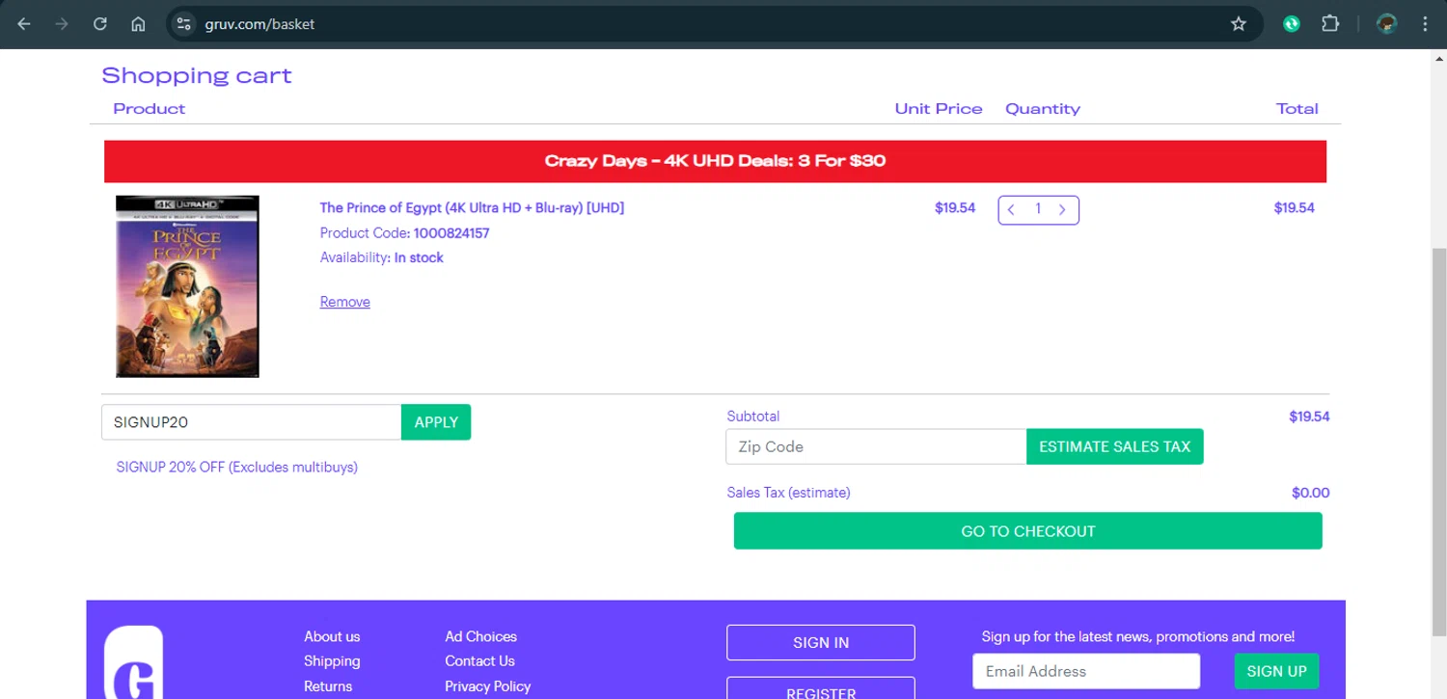Viewport: 1447px width, 699px height.
Task: Open the Contact Us footer link
Action: (x=479, y=661)
